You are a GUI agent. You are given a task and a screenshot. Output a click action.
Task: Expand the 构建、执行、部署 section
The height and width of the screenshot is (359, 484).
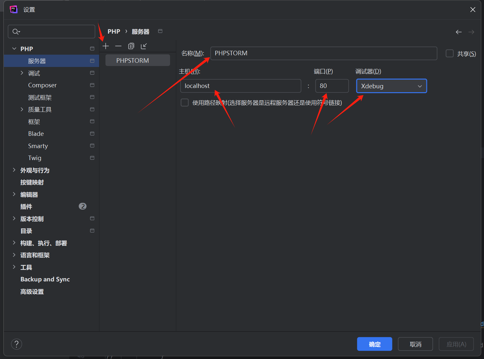click(14, 243)
